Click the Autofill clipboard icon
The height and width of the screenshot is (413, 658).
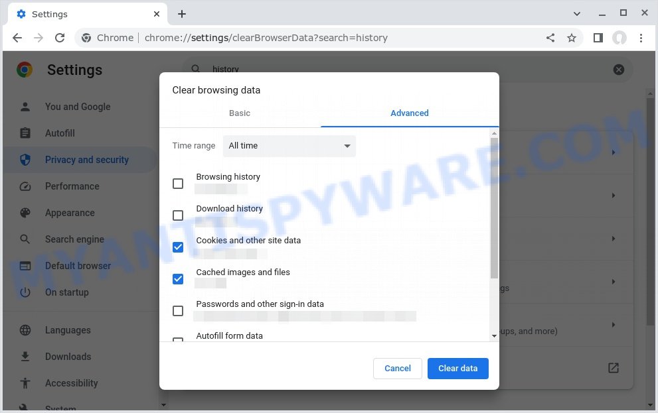pos(25,133)
